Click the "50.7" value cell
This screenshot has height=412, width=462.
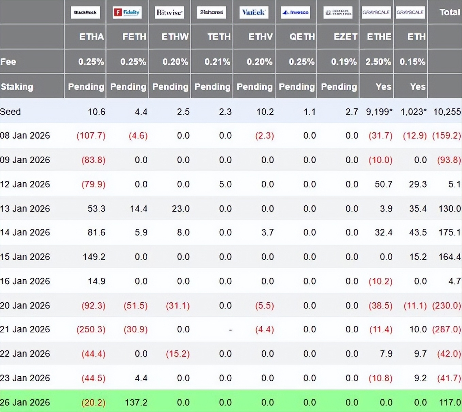(x=384, y=184)
